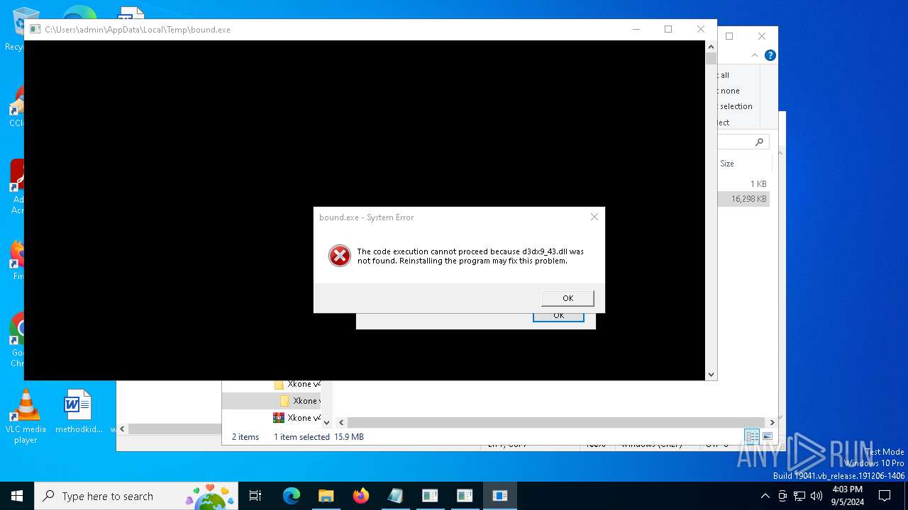
Task: Click the console window scrollbar down arrow
Action: [x=711, y=374]
